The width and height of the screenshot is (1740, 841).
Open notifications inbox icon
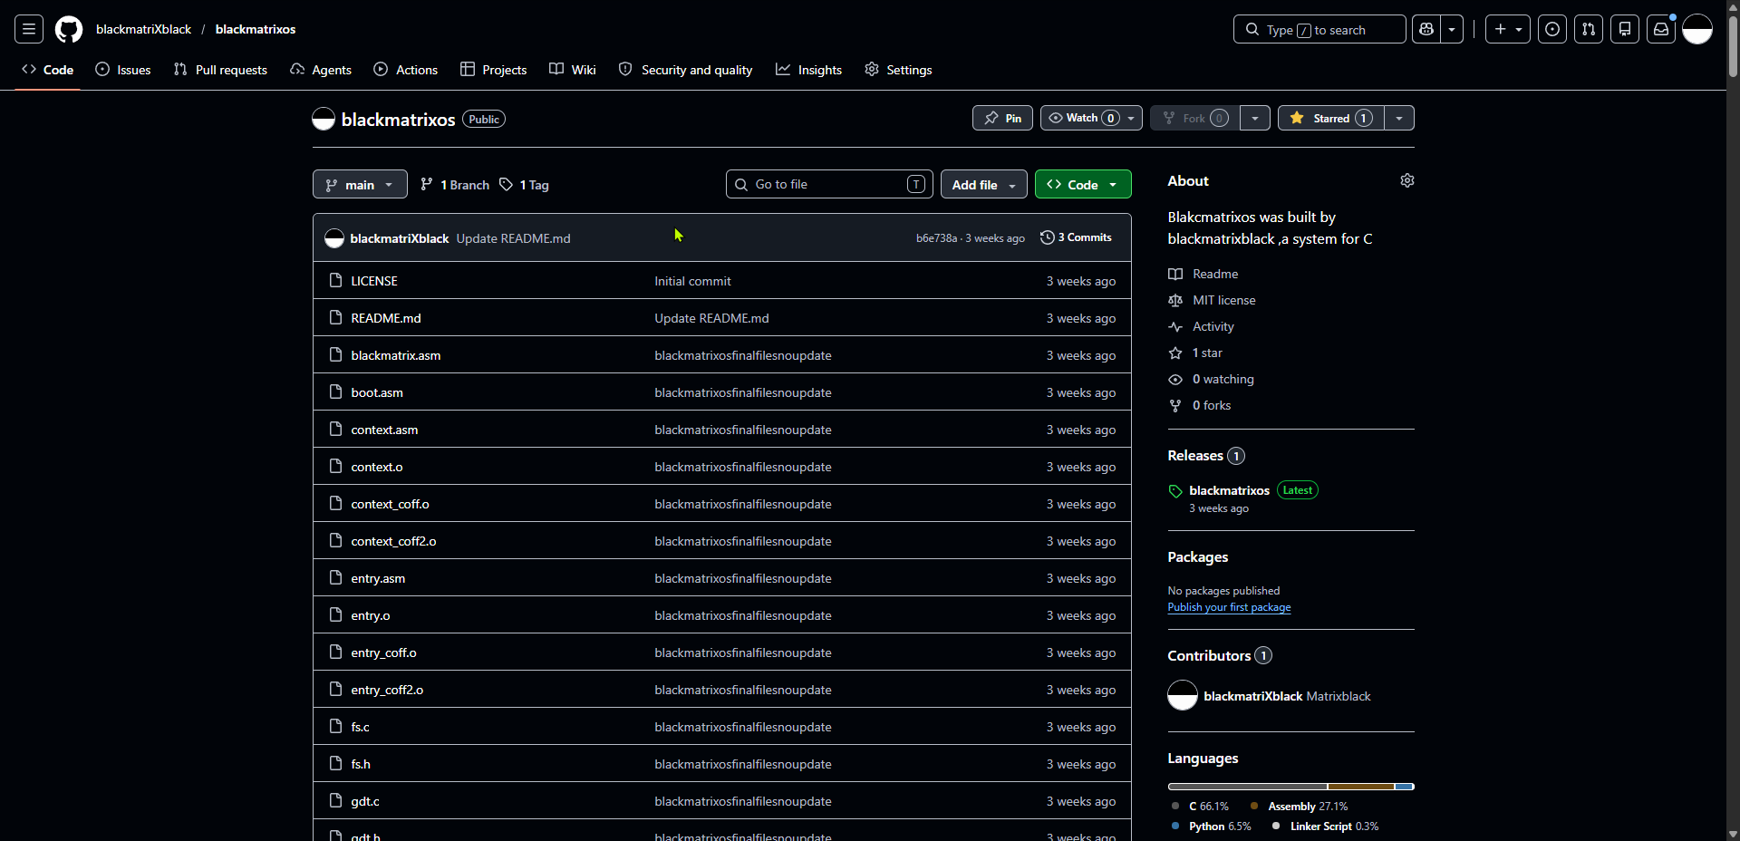coord(1661,29)
